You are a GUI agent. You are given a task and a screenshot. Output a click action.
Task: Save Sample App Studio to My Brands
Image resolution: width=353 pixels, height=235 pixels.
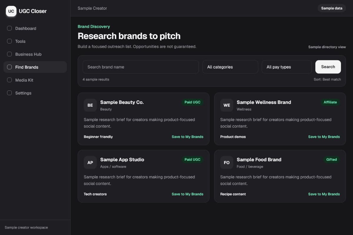tap(187, 194)
